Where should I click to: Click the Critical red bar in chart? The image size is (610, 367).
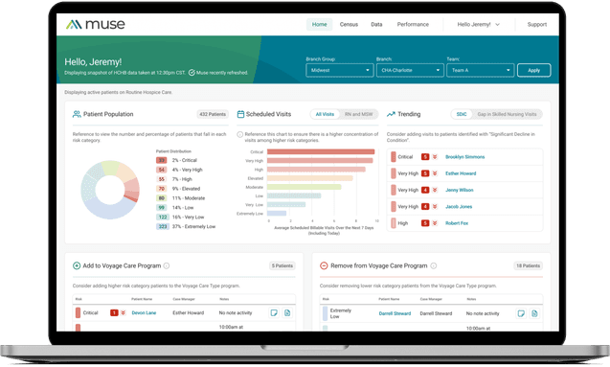click(321, 151)
